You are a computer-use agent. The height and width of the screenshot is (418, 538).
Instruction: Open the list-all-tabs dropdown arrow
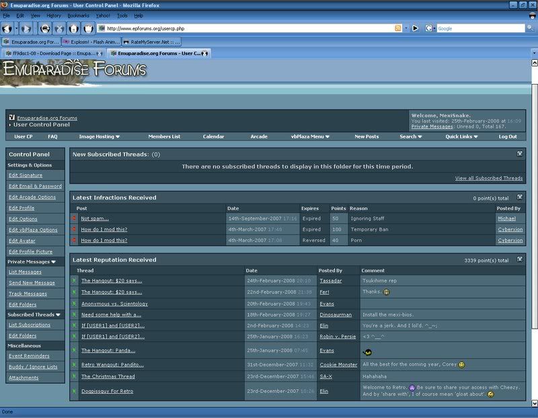point(534,53)
